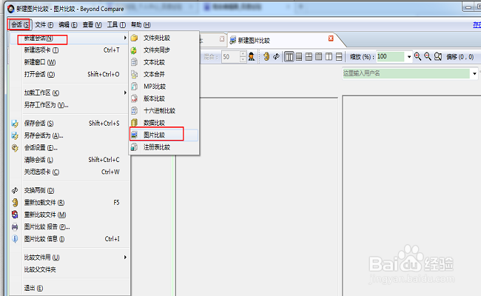Increase the 混合 value with up spinner
Image resolution: width=481 pixels, height=296 pixels.
[x=243, y=54]
